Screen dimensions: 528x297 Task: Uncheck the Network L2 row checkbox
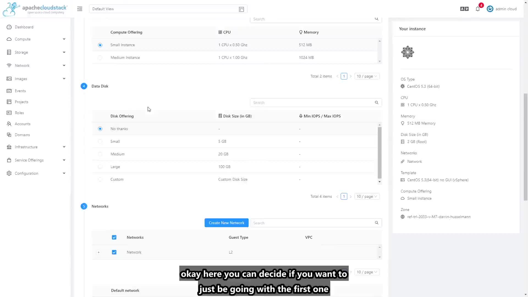tap(114, 252)
